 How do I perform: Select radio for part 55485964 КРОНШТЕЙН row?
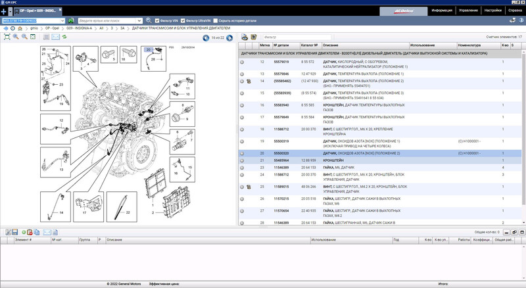click(242, 161)
